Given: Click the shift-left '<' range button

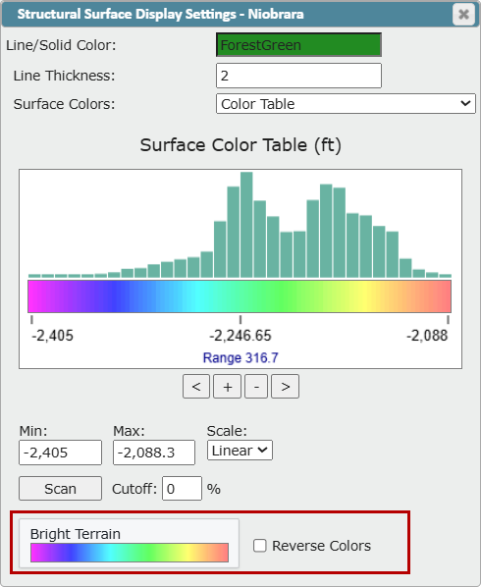Looking at the screenshot, I should point(196,387).
